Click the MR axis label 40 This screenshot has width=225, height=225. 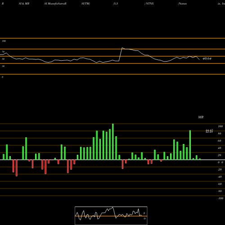[x=220, y=148]
